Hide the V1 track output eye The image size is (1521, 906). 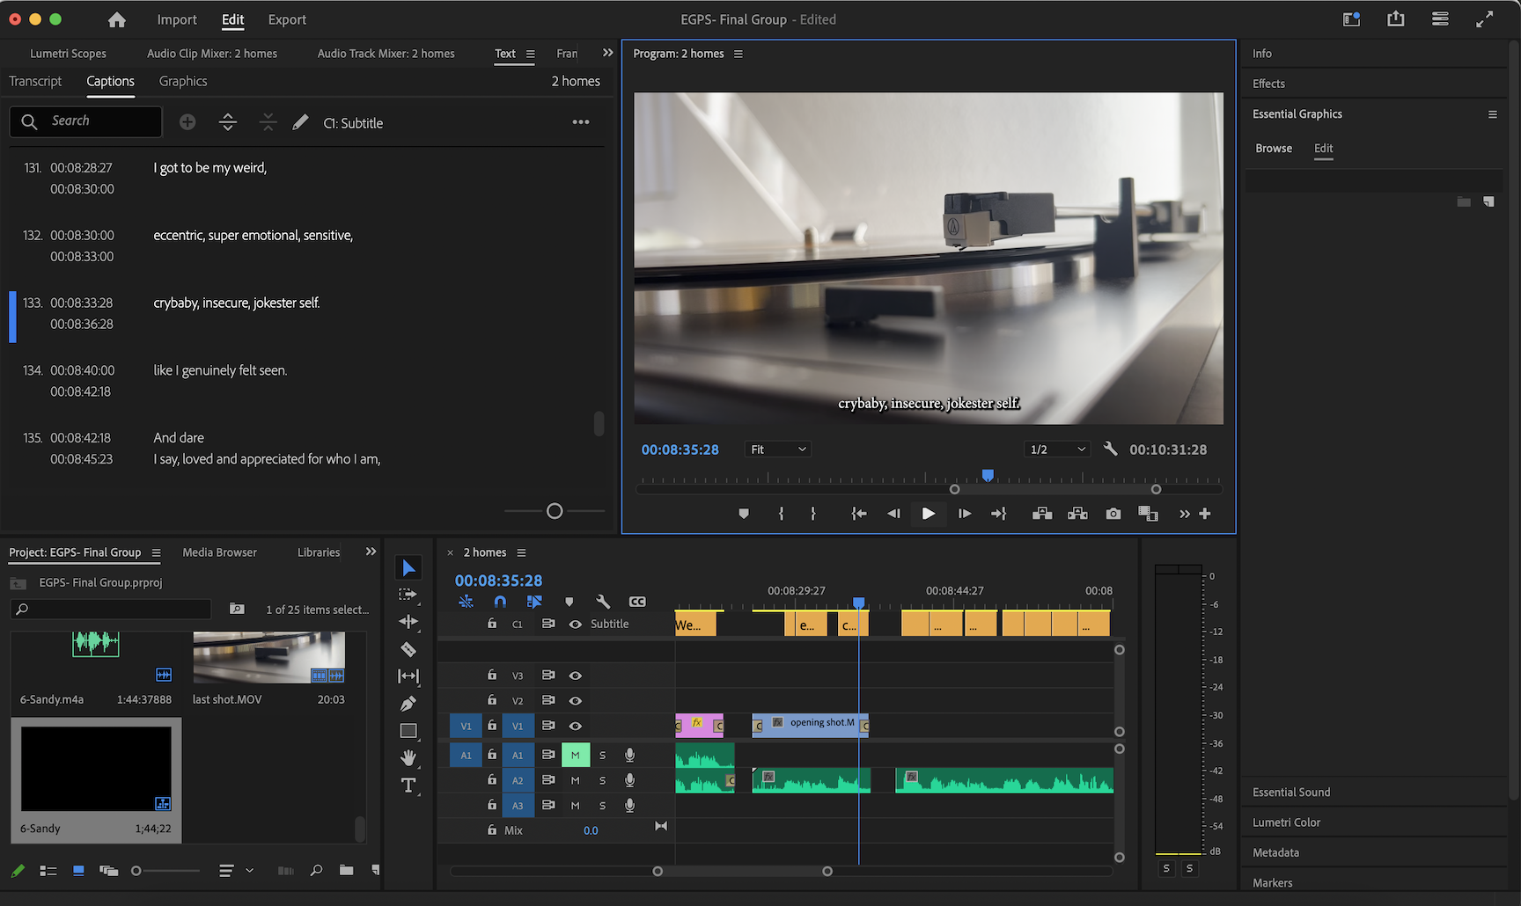point(575,726)
